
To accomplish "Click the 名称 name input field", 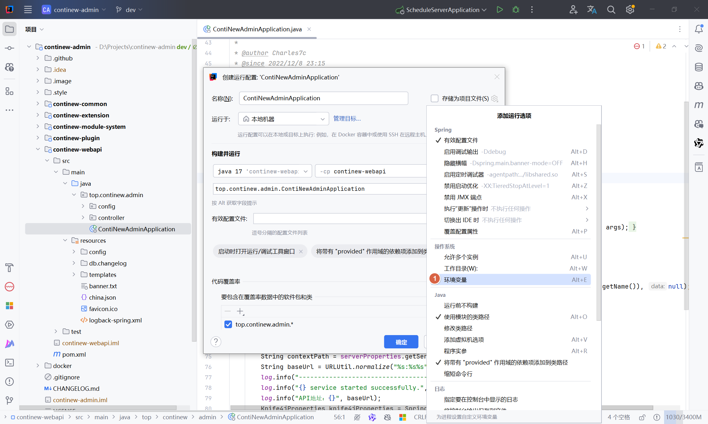I will point(323,98).
